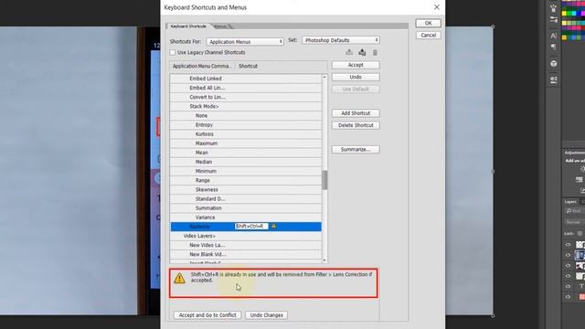
Task: Select the Embed Linked row
Action: 246,79
